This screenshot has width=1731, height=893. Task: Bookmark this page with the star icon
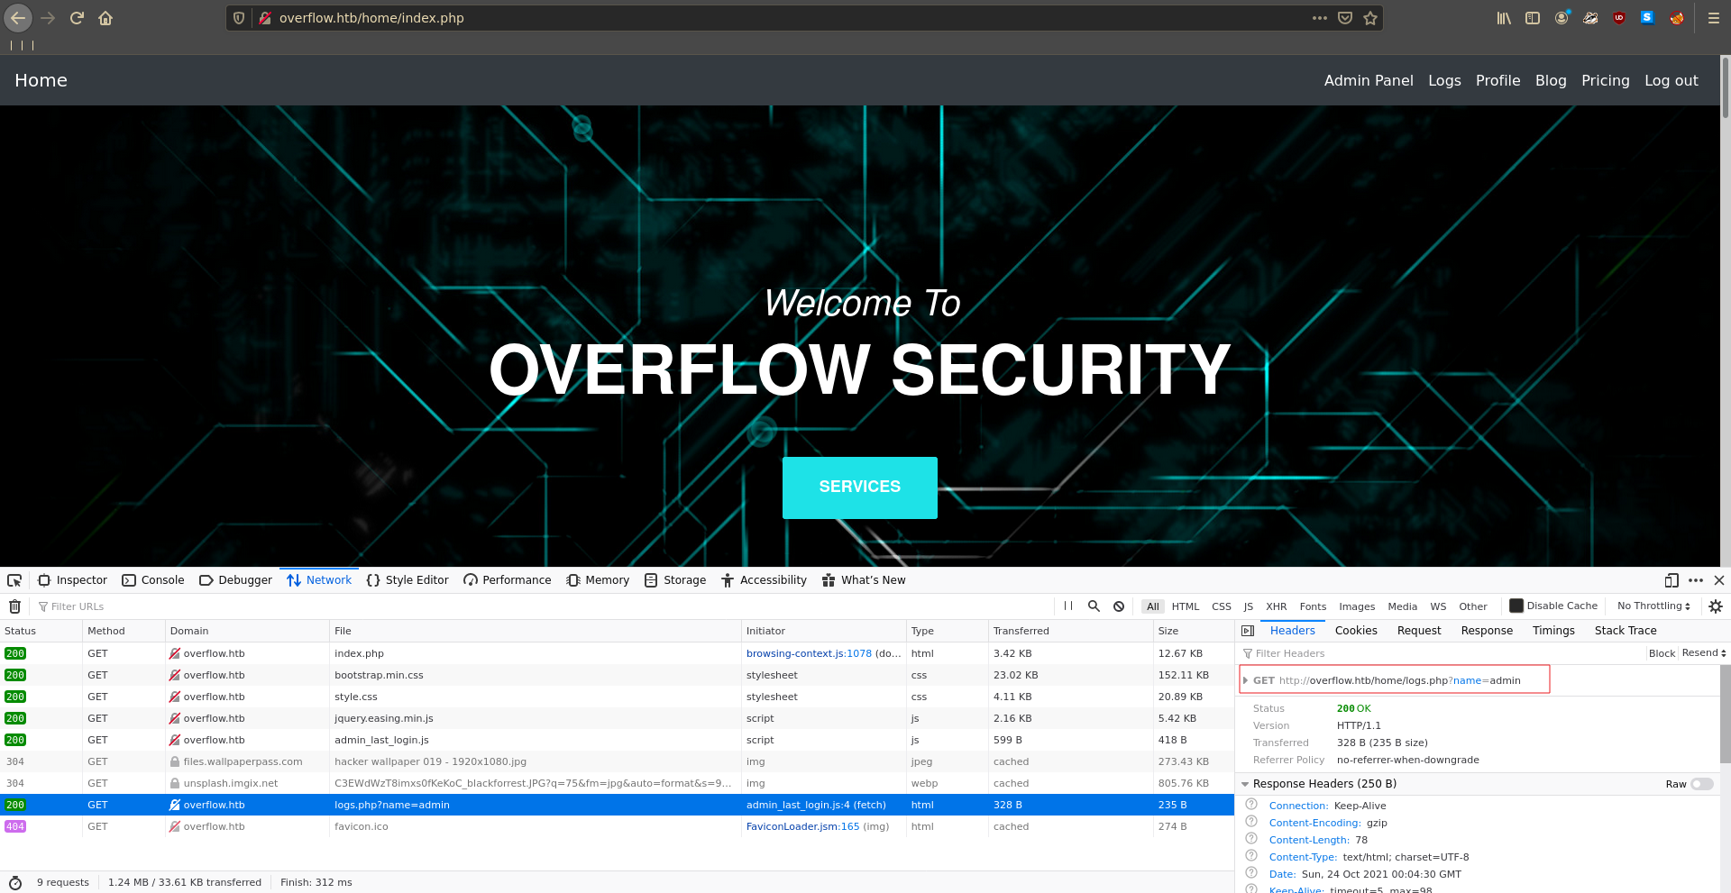click(x=1370, y=18)
